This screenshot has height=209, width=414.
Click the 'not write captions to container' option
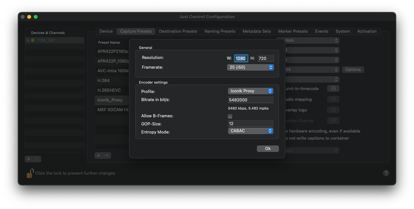(x=317, y=138)
